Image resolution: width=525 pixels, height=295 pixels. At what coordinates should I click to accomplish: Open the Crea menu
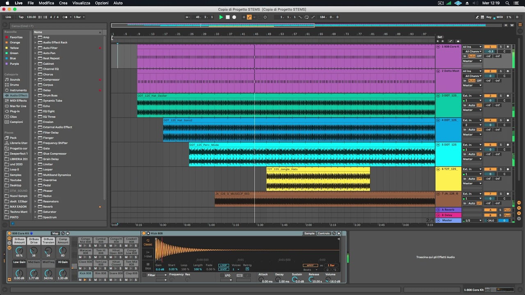tap(63, 3)
